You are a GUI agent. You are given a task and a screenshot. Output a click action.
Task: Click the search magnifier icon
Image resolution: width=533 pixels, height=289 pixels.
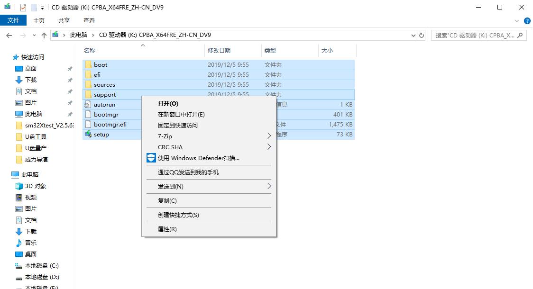click(519, 35)
